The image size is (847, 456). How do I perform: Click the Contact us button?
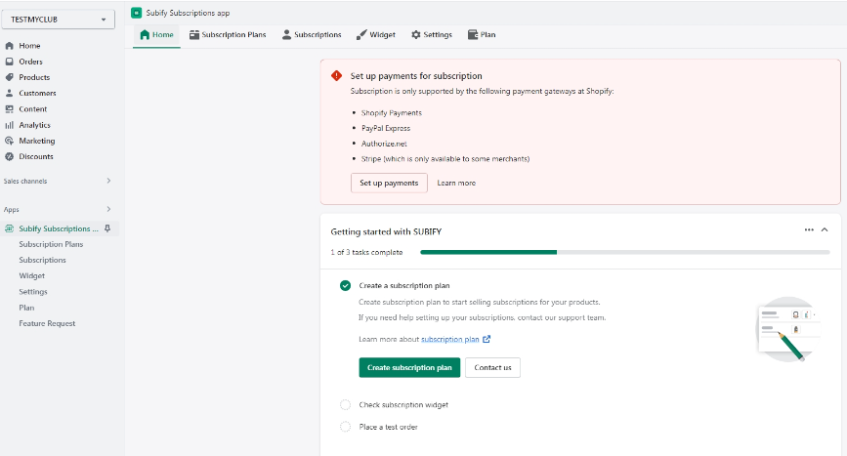492,367
